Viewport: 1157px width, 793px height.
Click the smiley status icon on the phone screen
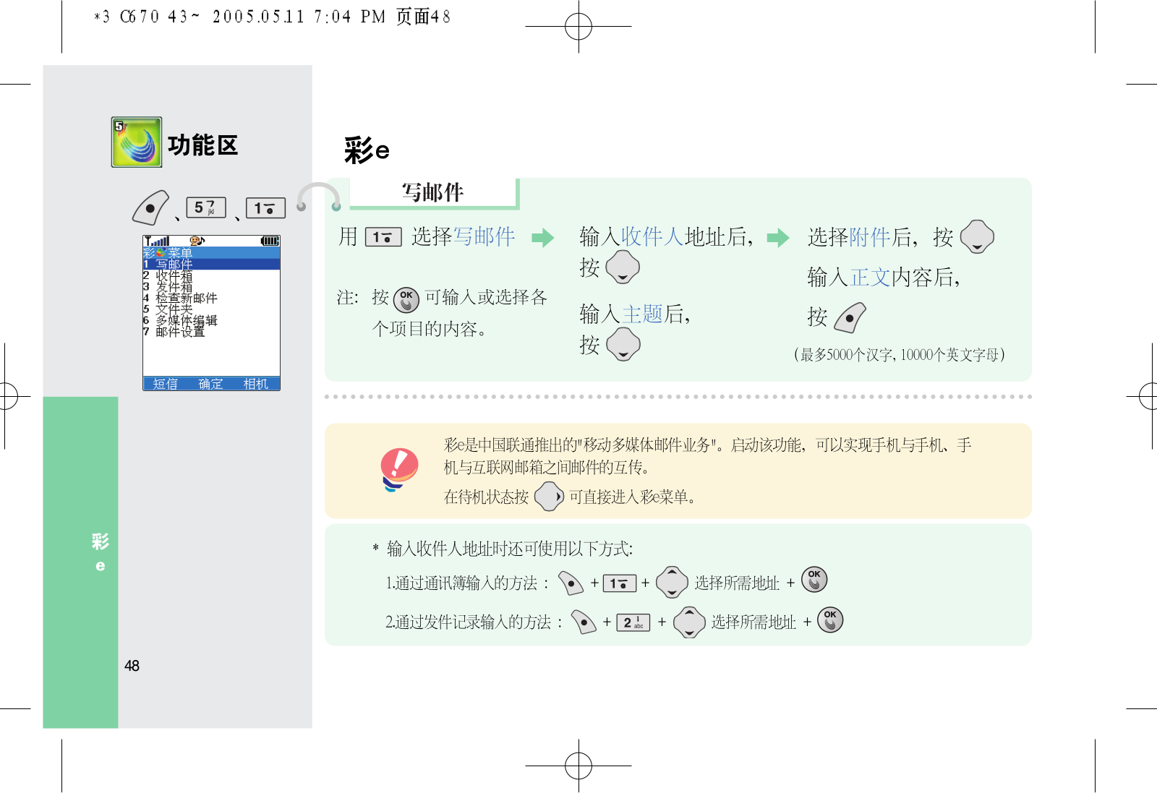point(197,241)
